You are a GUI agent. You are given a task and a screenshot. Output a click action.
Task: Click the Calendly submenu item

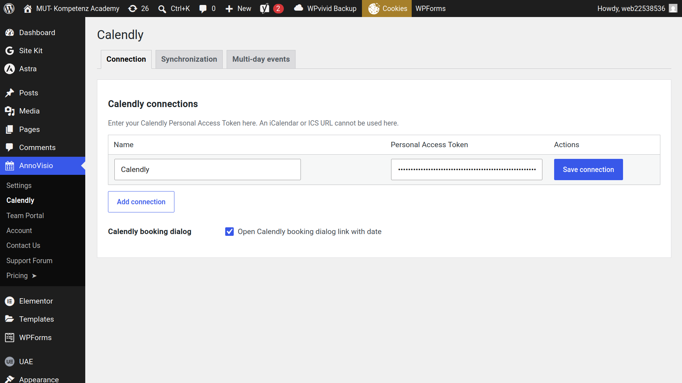(x=20, y=200)
